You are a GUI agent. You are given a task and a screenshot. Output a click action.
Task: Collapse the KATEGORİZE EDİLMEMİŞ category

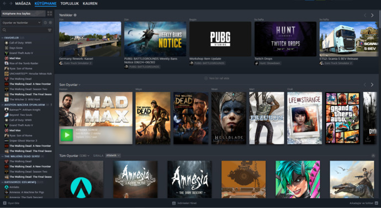[2, 182]
